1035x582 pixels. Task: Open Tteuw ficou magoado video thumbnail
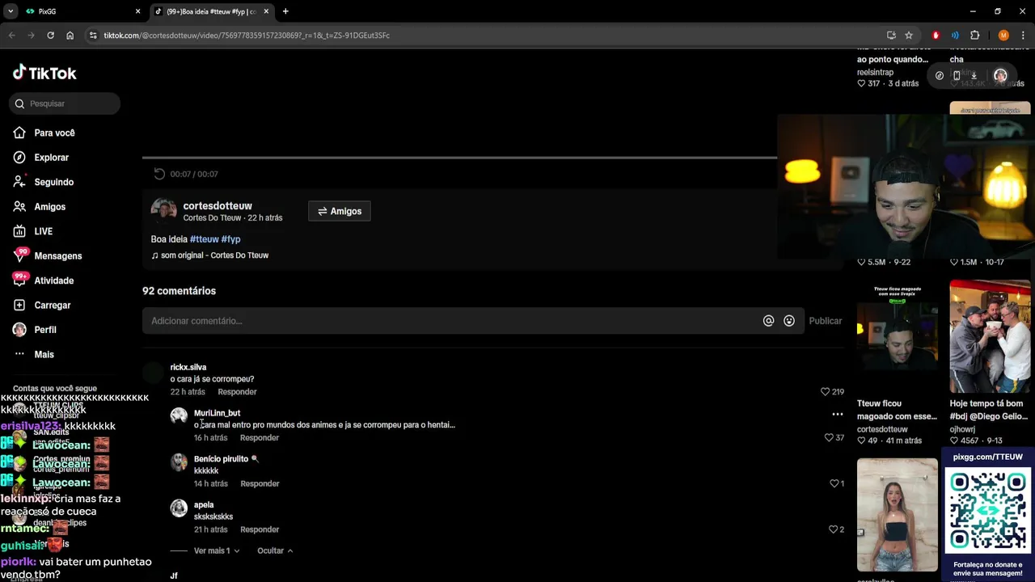pos(898,335)
